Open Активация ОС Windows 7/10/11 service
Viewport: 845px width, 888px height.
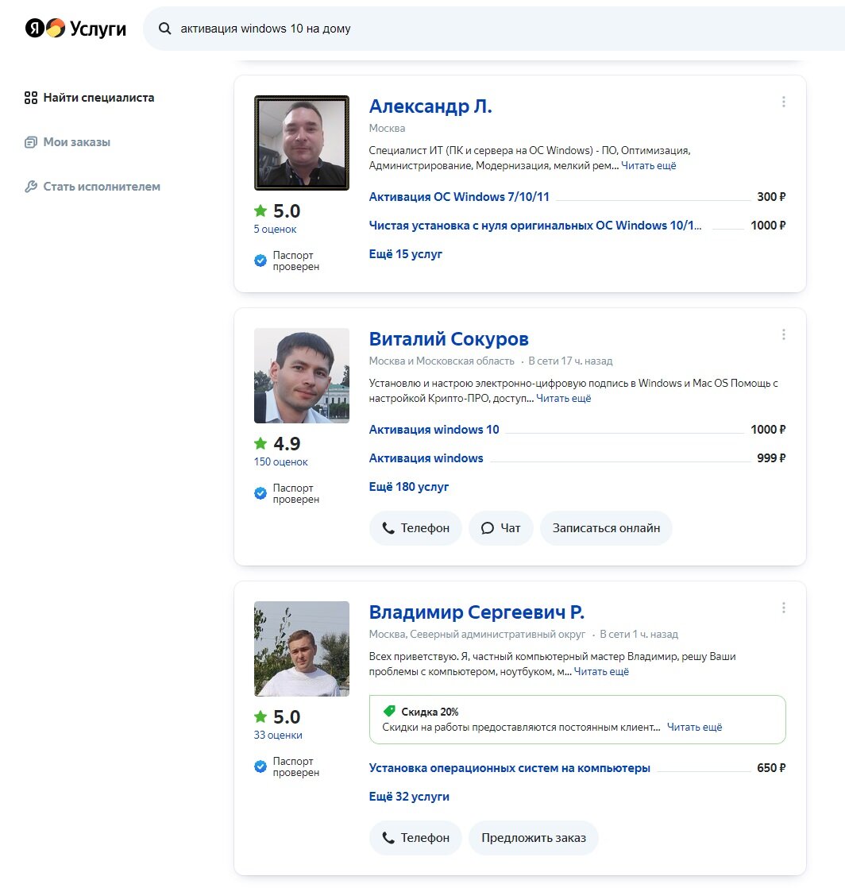pyautogui.click(x=459, y=197)
